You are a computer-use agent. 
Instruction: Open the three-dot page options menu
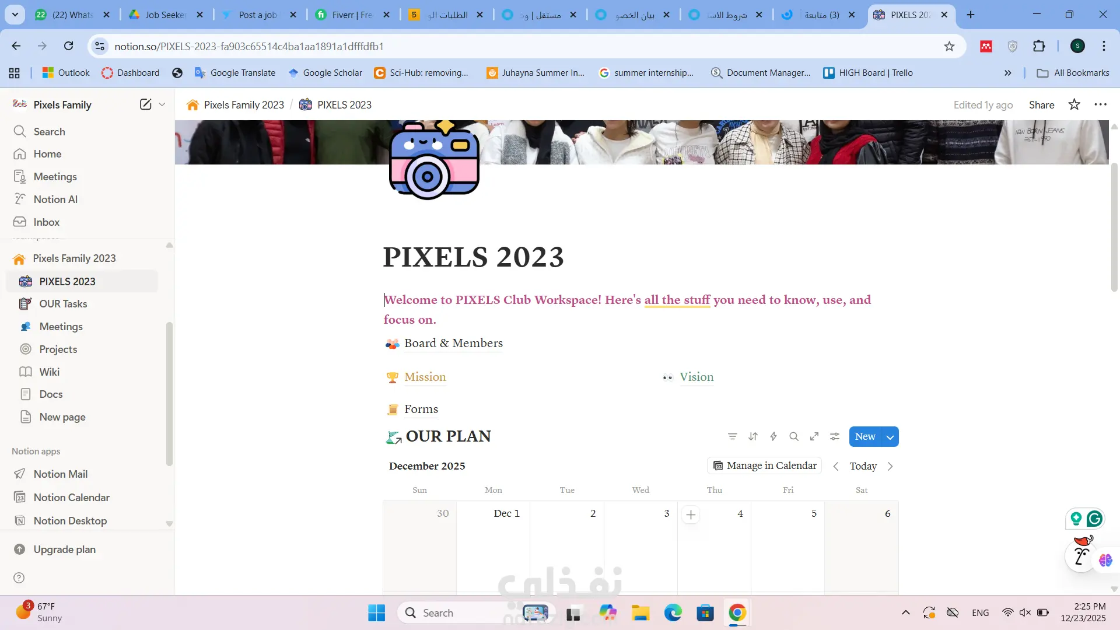(x=1101, y=104)
